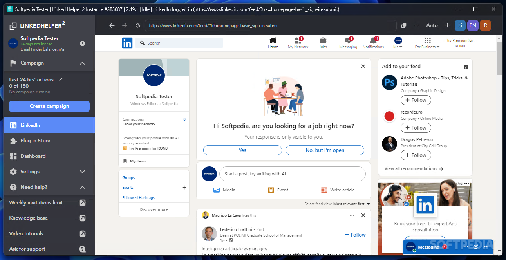
Task: Collapse the Campaign section
Action: [x=82, y=63]
